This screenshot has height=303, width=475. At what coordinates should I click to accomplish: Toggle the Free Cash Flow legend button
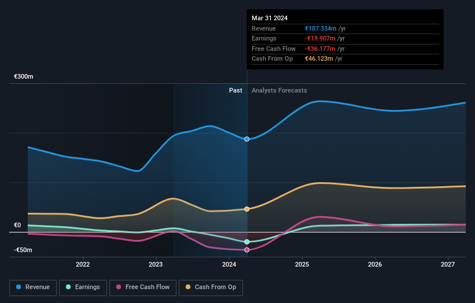[143, 287]
